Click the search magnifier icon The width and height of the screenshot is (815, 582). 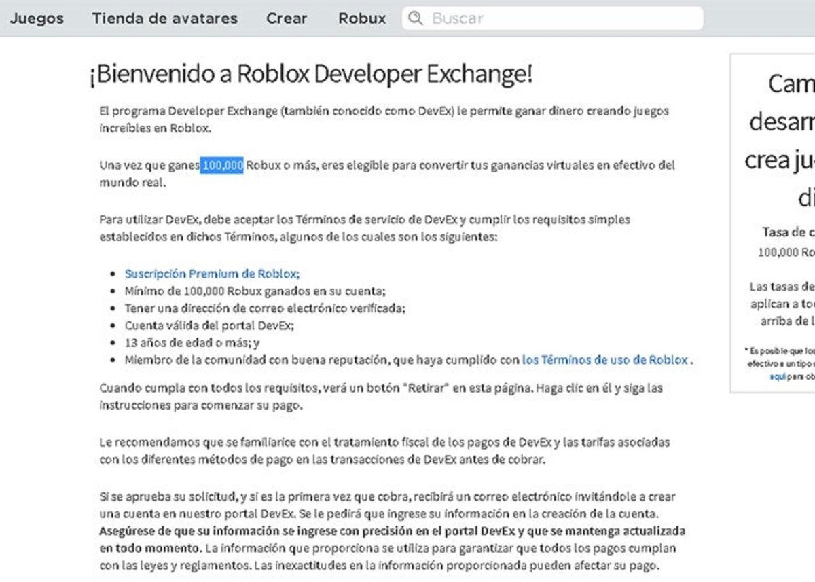coord(416,18)
